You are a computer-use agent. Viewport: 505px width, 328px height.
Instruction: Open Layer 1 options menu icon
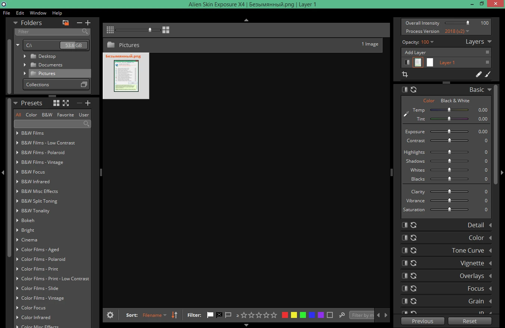(487, 62)
